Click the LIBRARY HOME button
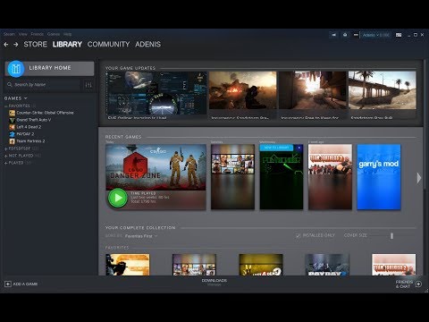Image resolution: width=429 pixels, height=322 pixels. 50,69
